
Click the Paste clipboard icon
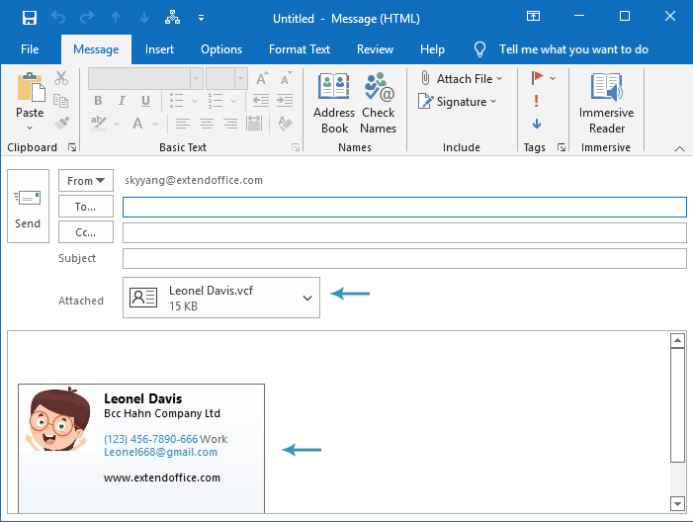point(30,91)
